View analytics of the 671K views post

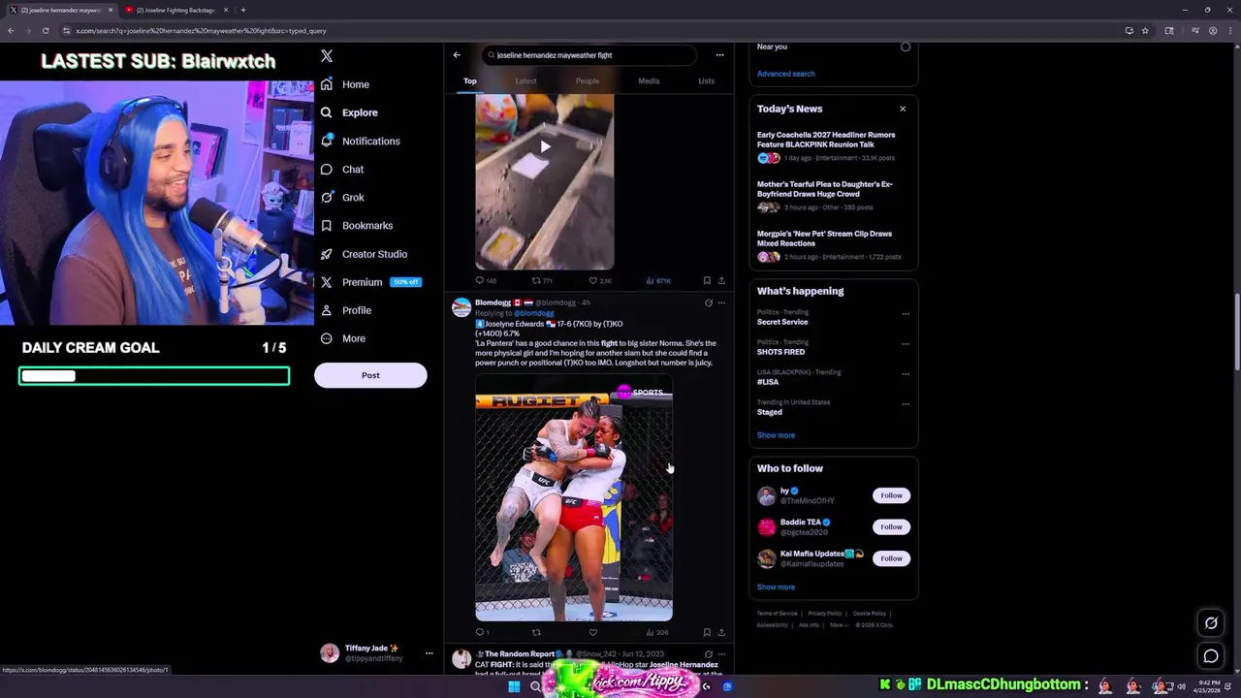click(658, 281)
